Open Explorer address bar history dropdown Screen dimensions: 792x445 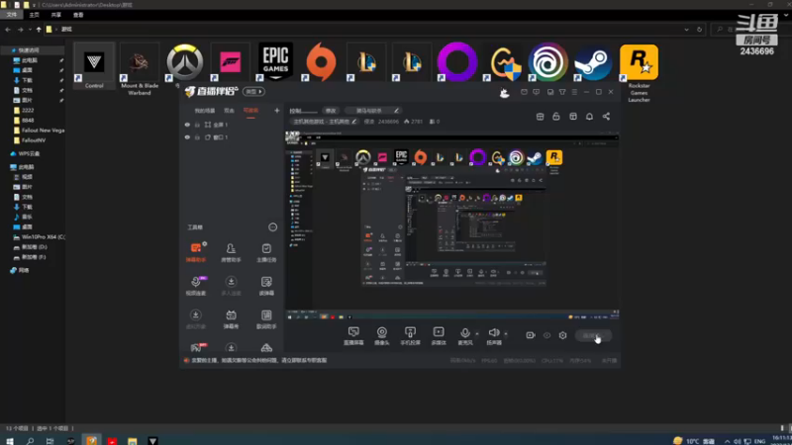pos(686,30)
